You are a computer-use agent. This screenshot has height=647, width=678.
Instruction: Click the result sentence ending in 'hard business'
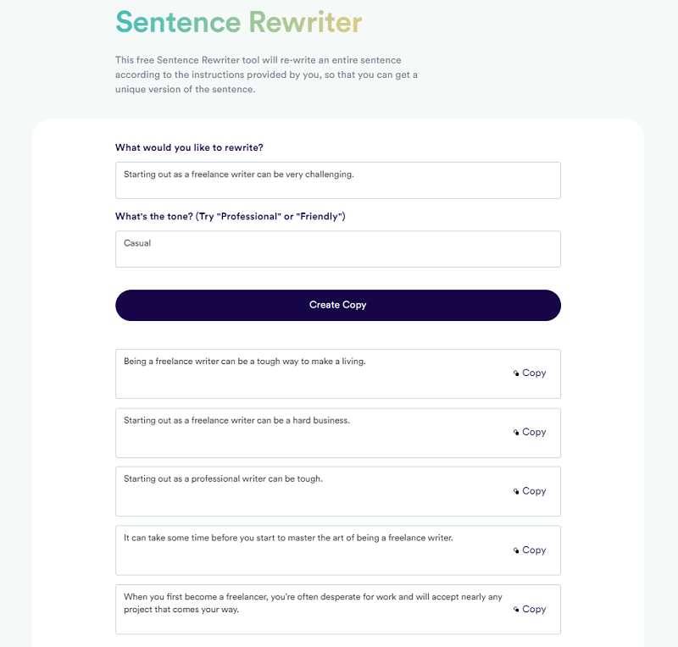pos(236,420)
